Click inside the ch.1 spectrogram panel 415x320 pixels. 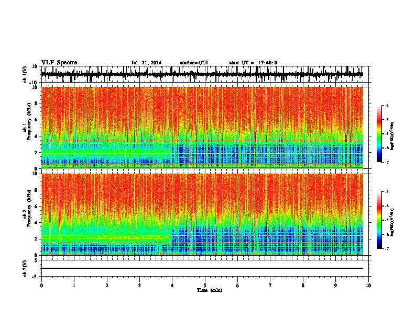(x=202, y=128)
